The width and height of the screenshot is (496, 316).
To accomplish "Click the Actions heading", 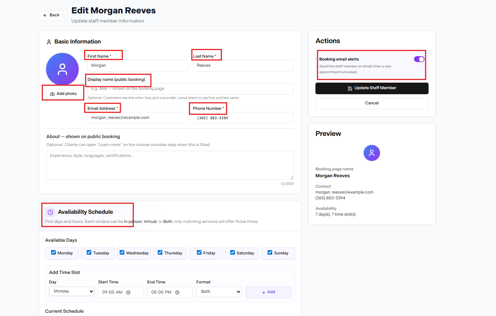I will pos(328,41).
